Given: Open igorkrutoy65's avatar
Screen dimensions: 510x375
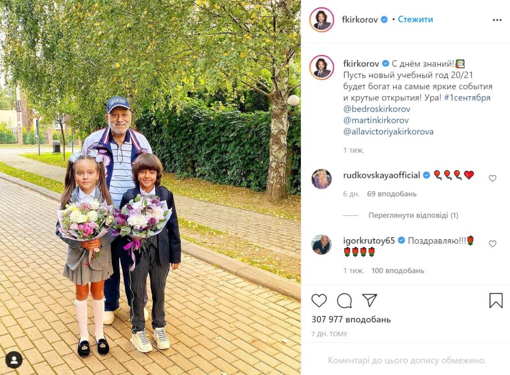Looking at the screenshot, I should pyautogui.click(x=321, y=244).
